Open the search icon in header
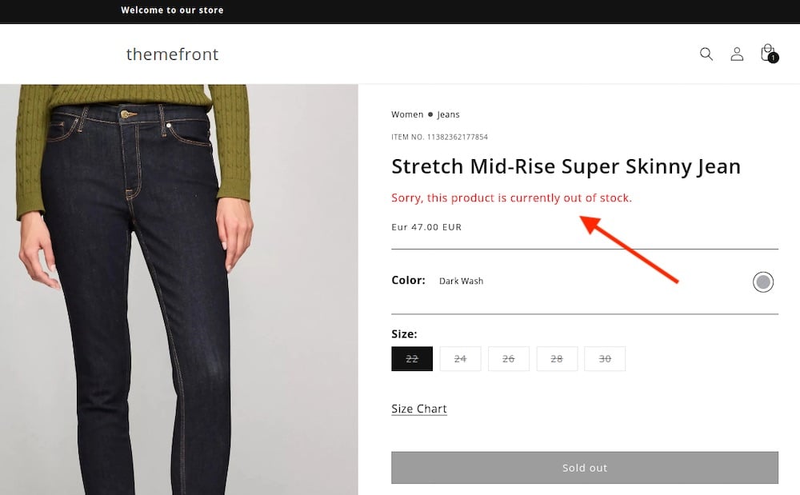The width and height of the screenshot is (800, 495). [x=706, y=54]
